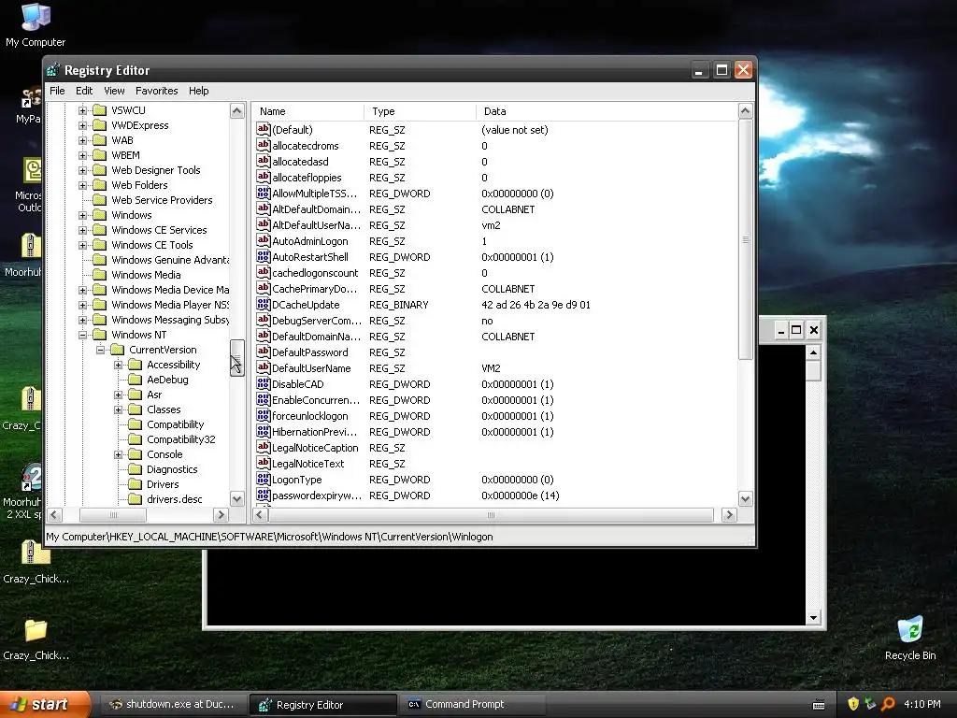The image size is (957, 718).
Task: Click the DisableCAD DWORD icon
Action: tap(263, 382)
